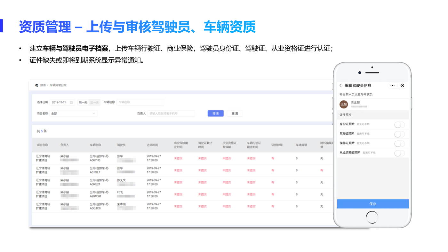The height and width of the screenshot is (252, 448).
Task: Click the blue 搜索 button
Action: click(215, 114)
